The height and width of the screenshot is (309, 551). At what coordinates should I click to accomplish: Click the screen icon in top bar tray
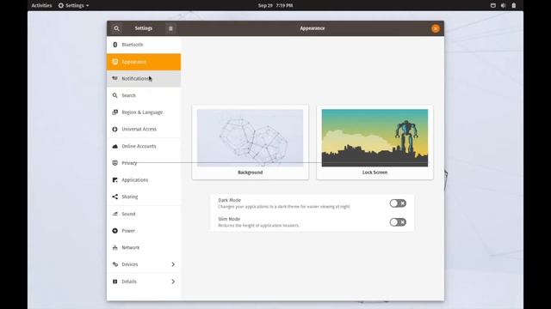click(x=493, y=5)
